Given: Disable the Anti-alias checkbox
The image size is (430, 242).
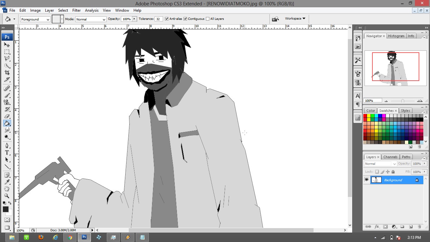Looking at the screenshot, I should [x=167, y=19].
